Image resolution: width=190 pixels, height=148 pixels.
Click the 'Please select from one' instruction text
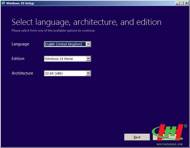(x=53, y=31)
